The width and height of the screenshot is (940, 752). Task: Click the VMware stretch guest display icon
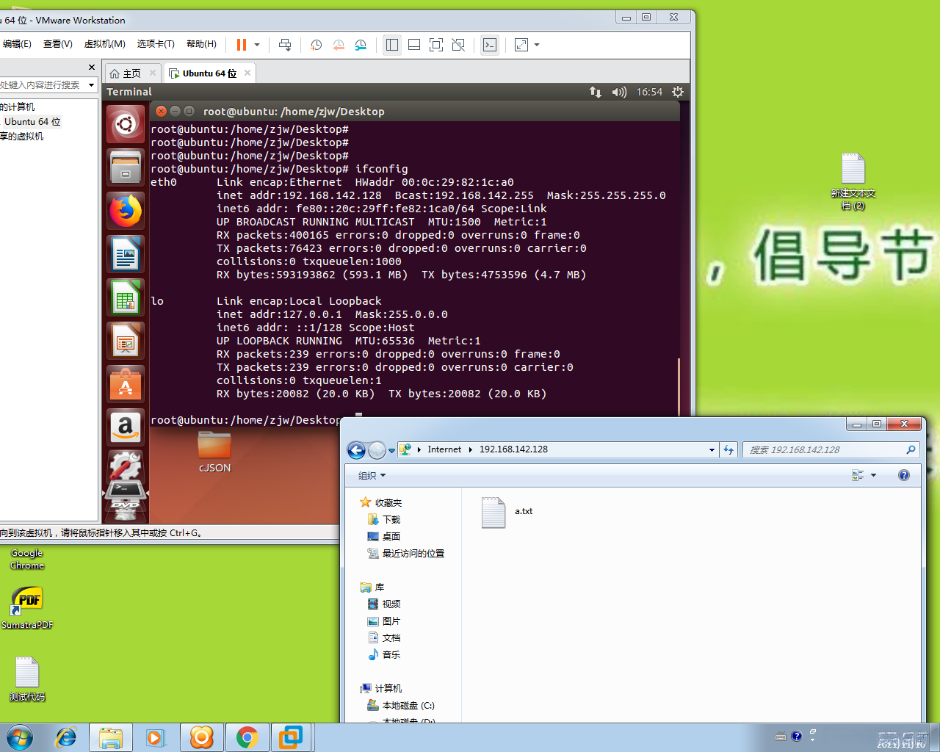[x=521, y=45]
